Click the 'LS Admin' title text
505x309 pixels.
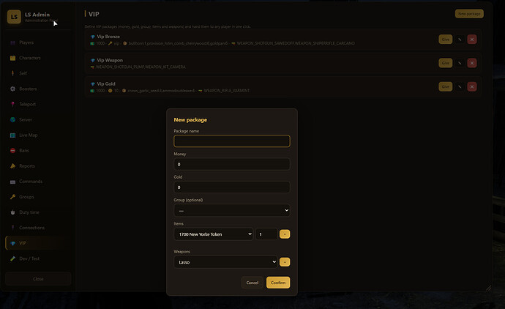coord(37,15)
